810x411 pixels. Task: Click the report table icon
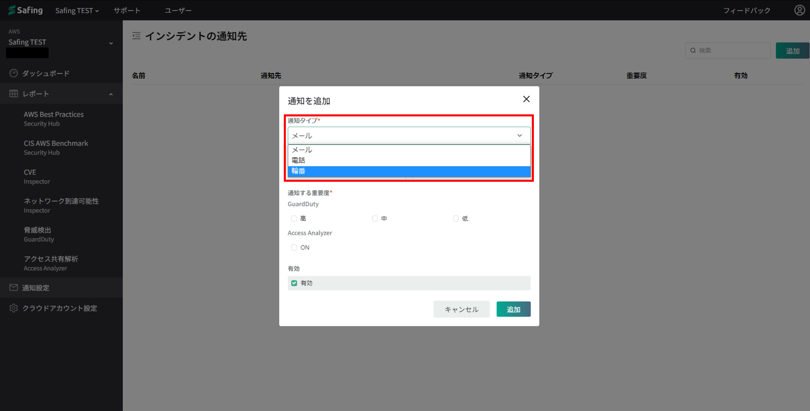tap(14, 93)
